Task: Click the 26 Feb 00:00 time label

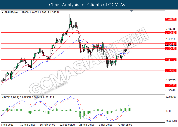Action: pos(87,125)
